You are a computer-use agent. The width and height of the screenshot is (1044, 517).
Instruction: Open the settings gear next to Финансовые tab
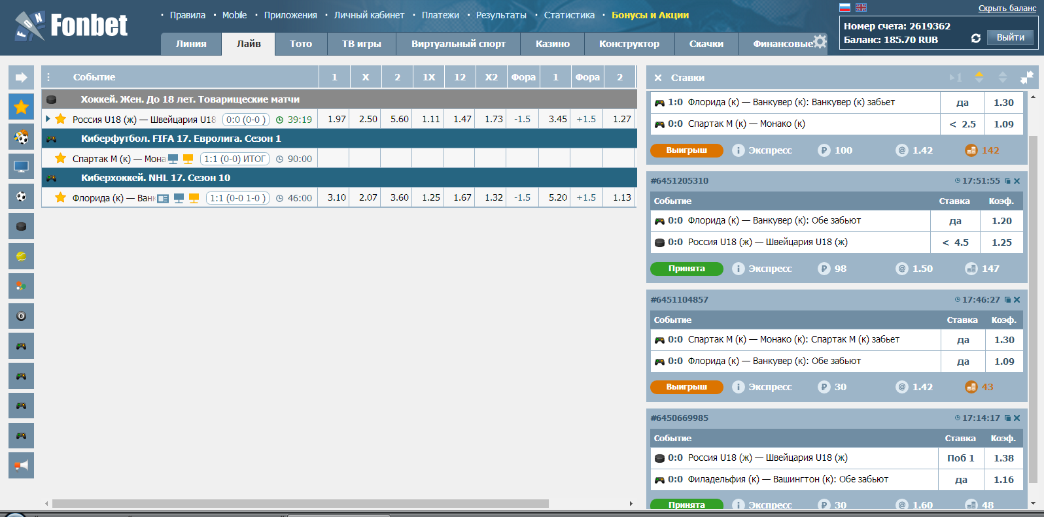[x=820, y=42]
